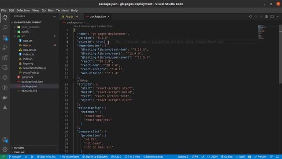Open reportWebVitals.js in the explorer
282x159 pixels.
[34, 68]
